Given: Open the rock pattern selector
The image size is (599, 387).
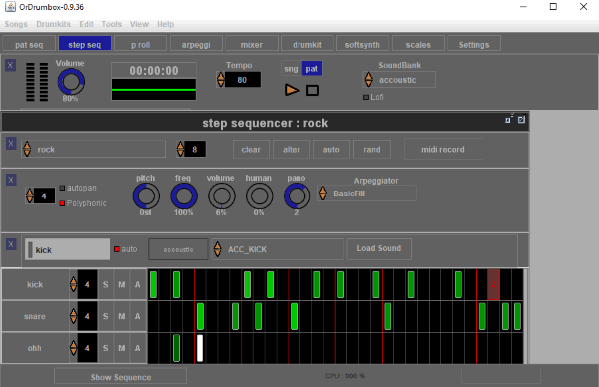Looking at the screenshot, I should point(93,149).
